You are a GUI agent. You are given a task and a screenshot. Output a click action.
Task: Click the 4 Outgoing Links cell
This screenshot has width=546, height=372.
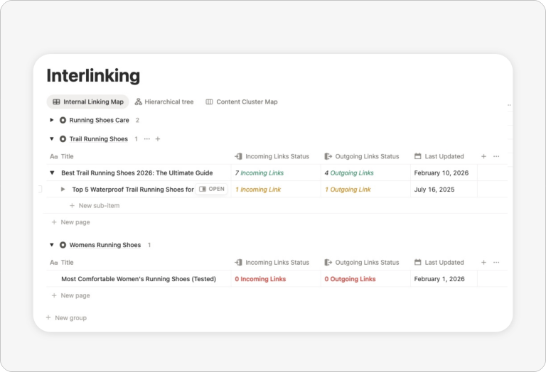click(x=365, y=173)
